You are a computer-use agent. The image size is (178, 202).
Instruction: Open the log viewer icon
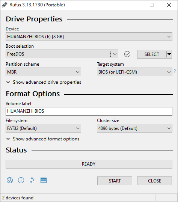44,180
